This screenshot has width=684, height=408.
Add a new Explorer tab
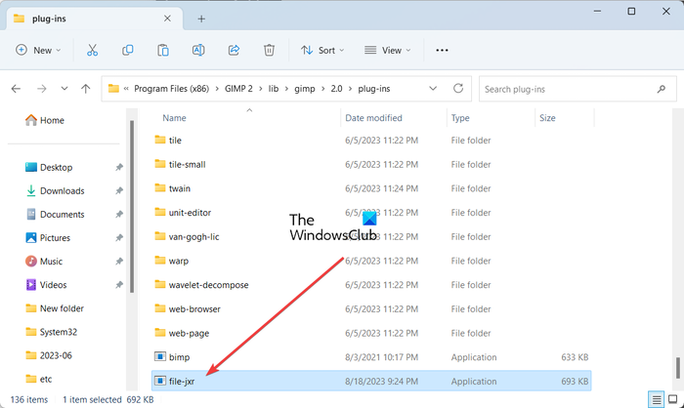coord(201,19)
